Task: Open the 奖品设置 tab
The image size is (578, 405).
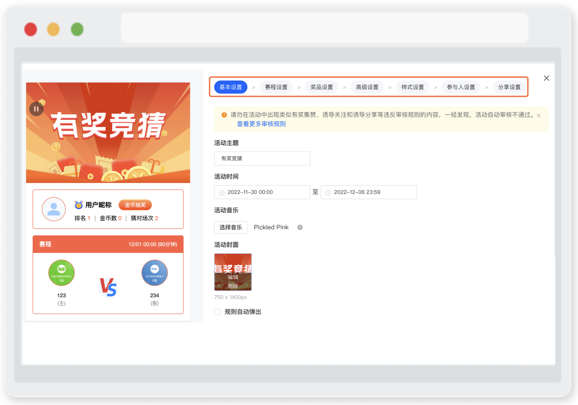Action: click(321, 87)
